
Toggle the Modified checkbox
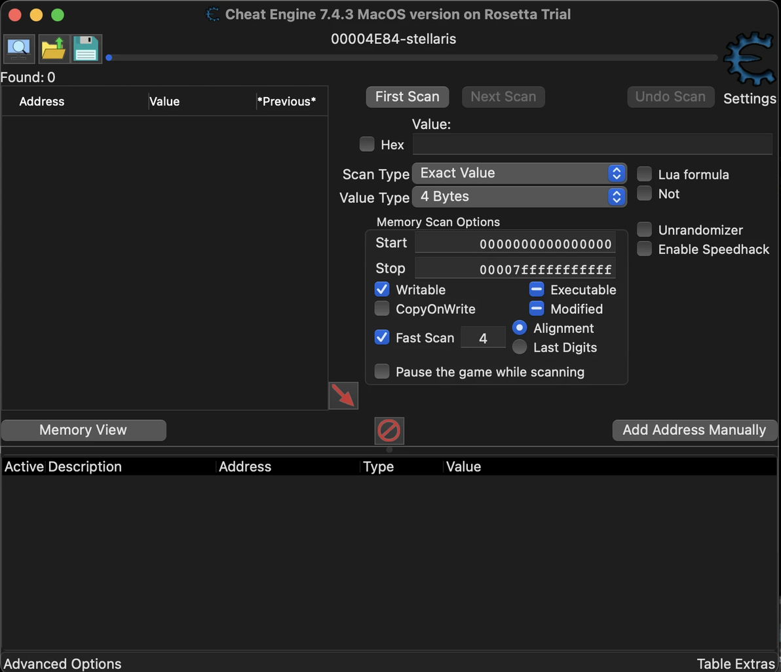pyautogui.click(x=537, y=308)
